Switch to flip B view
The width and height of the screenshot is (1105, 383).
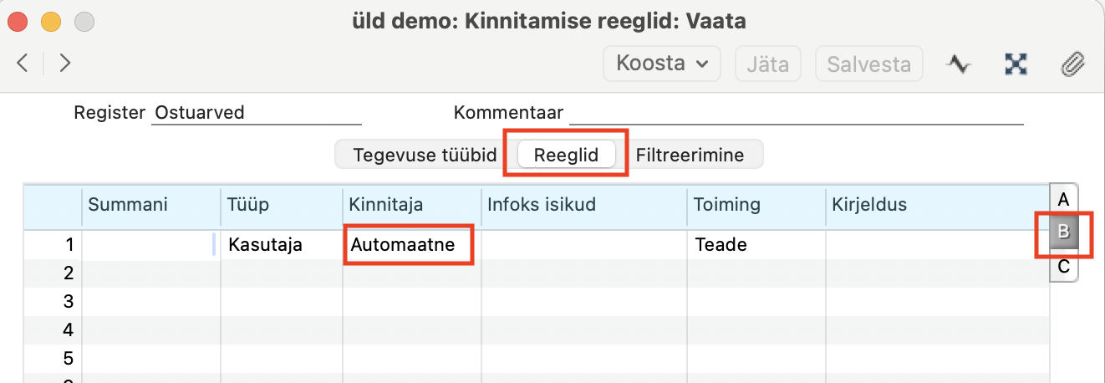click(x=1063, y=233)
